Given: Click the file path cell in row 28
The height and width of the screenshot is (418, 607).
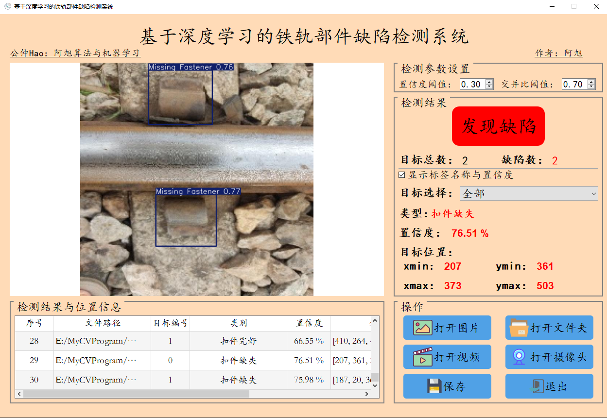Looking at the screenshot, I should [103, 341].
